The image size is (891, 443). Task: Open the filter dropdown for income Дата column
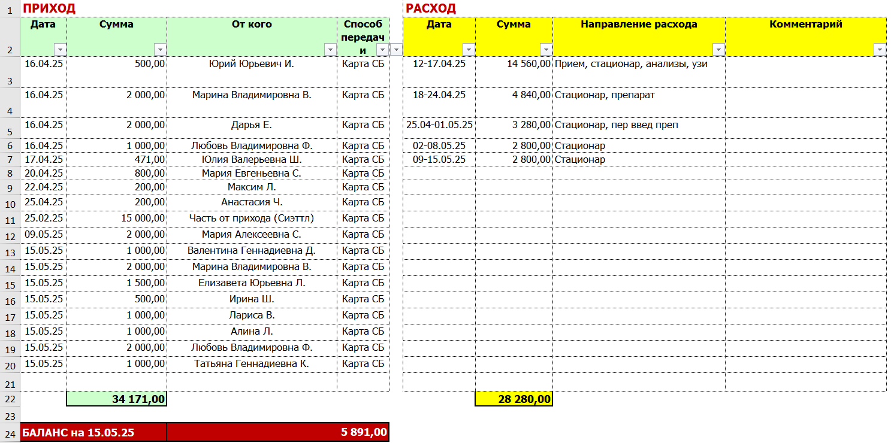pos(60,50)
